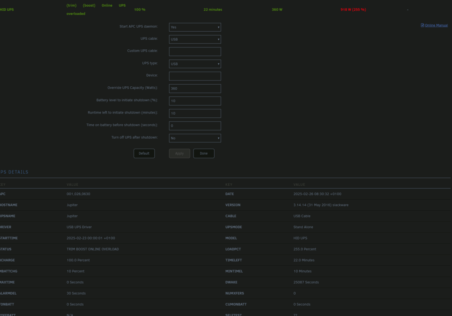Viewport: 452px width, 316px height.
Task: Select the 360 W nominal power value
Action: (277, 9)
